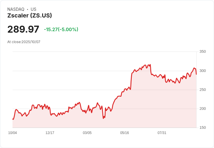Click the Zscaler (ZS.US) stock title
This screenshot has width=214, height=148.
[x=29, y=16]
